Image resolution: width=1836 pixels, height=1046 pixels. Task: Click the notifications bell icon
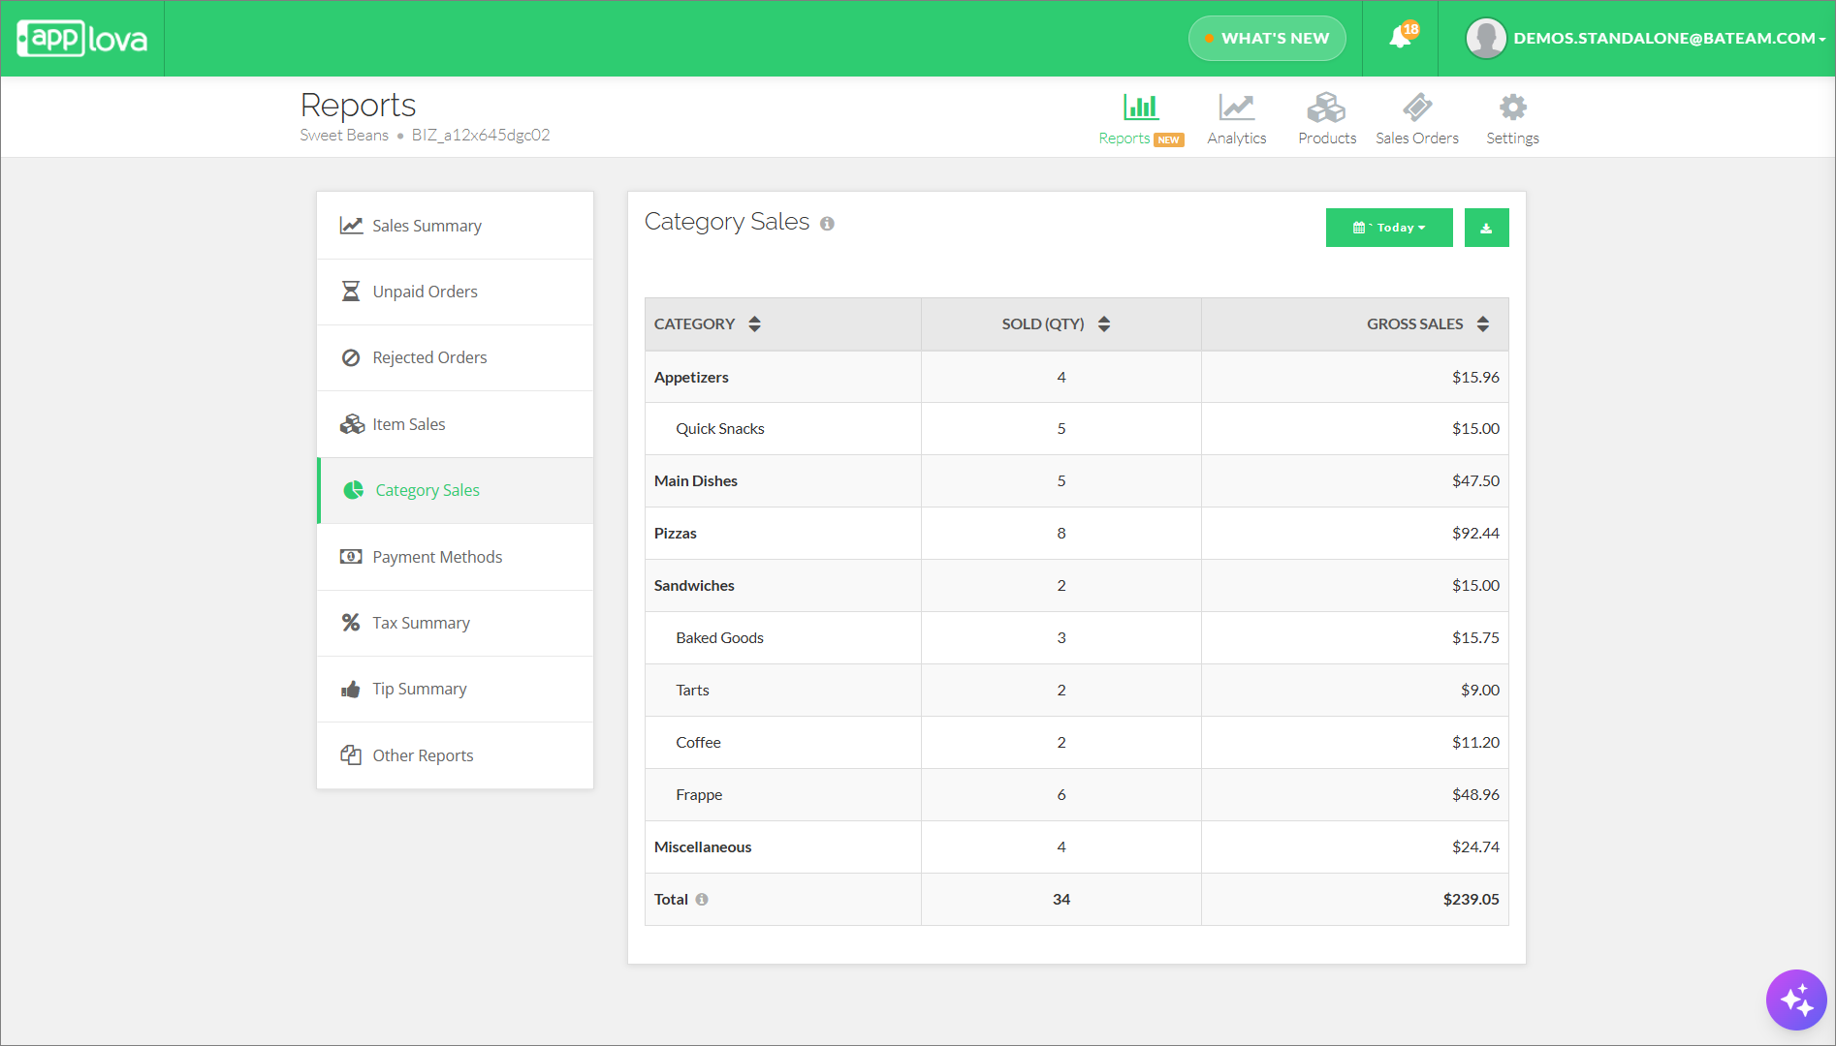[x=1400, y=38]
